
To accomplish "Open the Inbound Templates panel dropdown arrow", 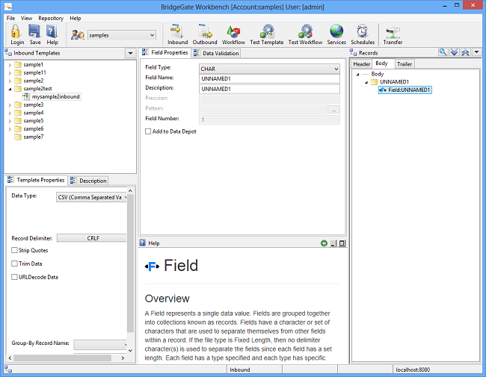I will point(131,53).
